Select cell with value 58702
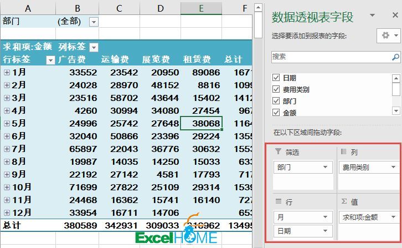 (119, 98)
